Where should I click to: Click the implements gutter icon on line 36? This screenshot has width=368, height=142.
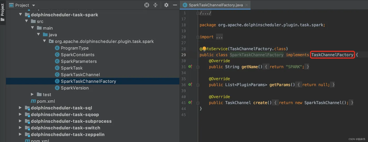tap(190, 85)
